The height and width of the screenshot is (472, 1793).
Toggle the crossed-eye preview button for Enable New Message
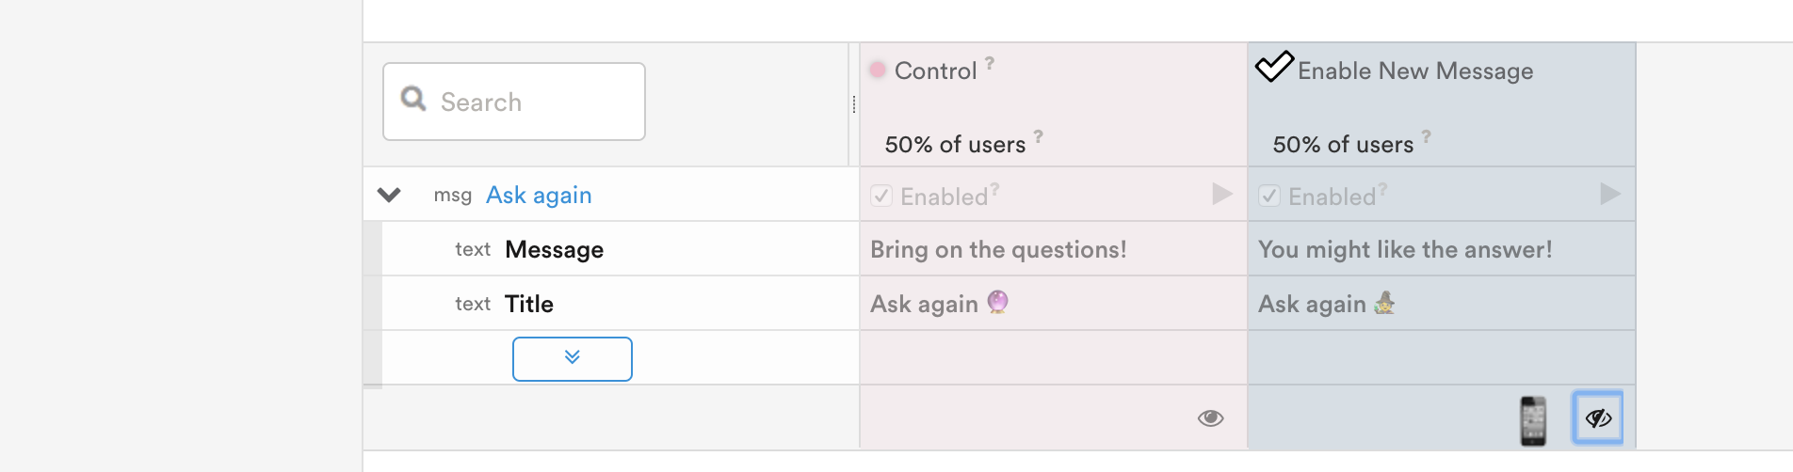1598,418
